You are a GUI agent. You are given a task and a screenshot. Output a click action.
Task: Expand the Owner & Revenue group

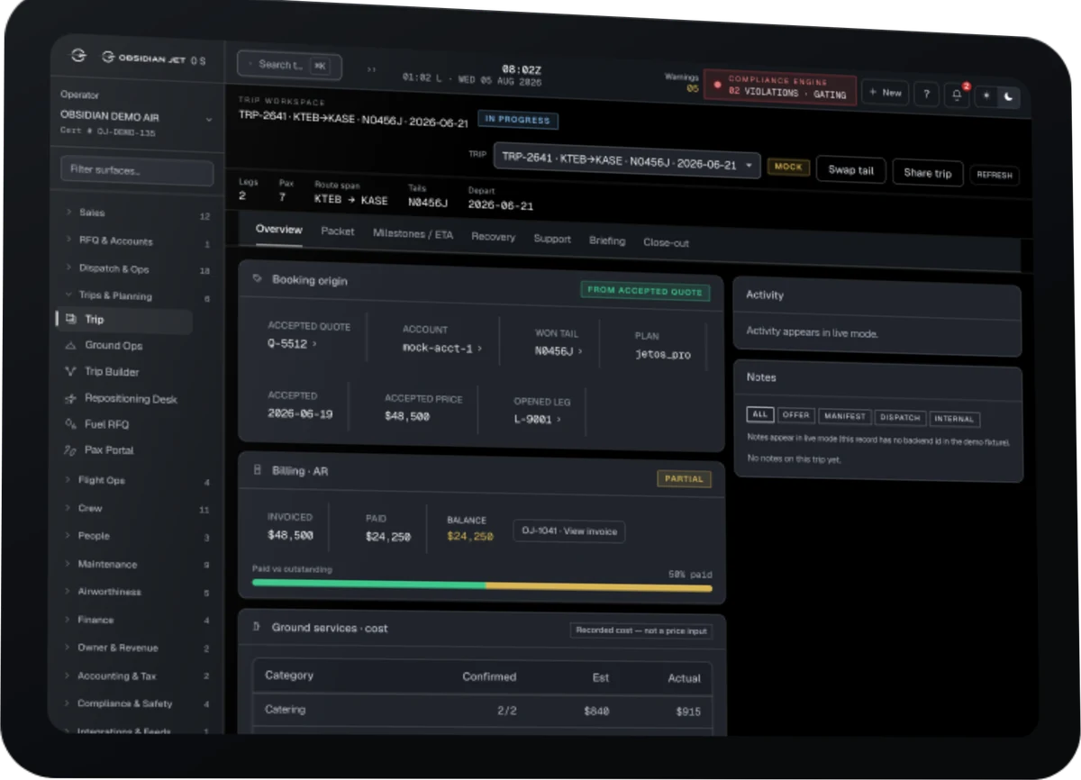coord(137,648)
